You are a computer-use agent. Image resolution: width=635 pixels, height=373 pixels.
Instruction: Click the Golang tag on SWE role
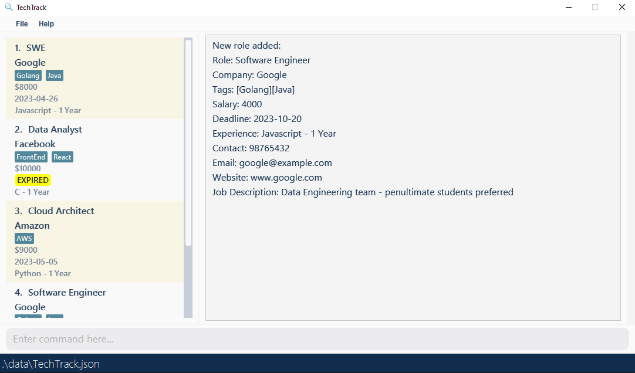[x=28, y=76]
